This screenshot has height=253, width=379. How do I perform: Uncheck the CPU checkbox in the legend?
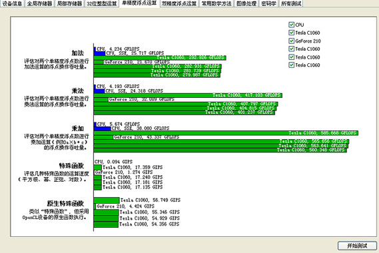click(x=291, y=25)
